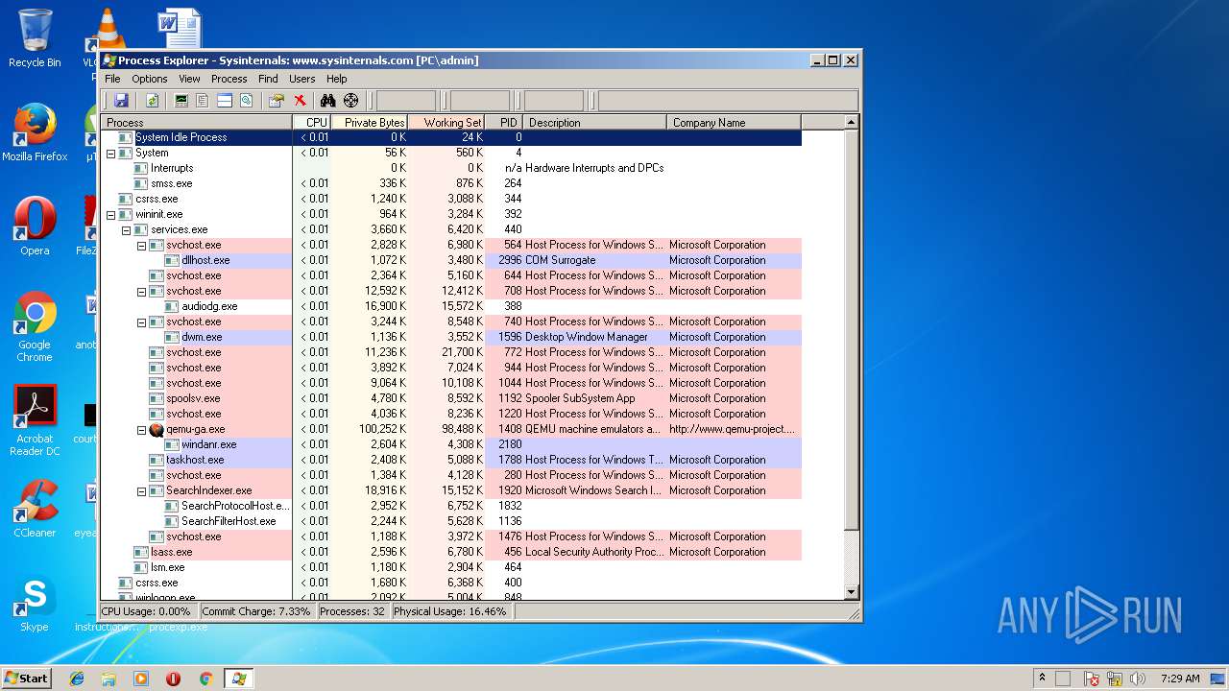Click the Save toolbar icon

[x=121, y=101]
